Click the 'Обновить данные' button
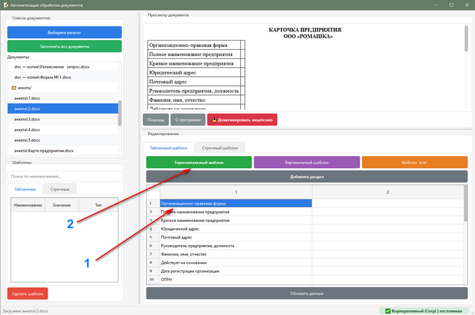Image resolution: width=475 pixels, height=315 pixels. click(x=307, y=293)
